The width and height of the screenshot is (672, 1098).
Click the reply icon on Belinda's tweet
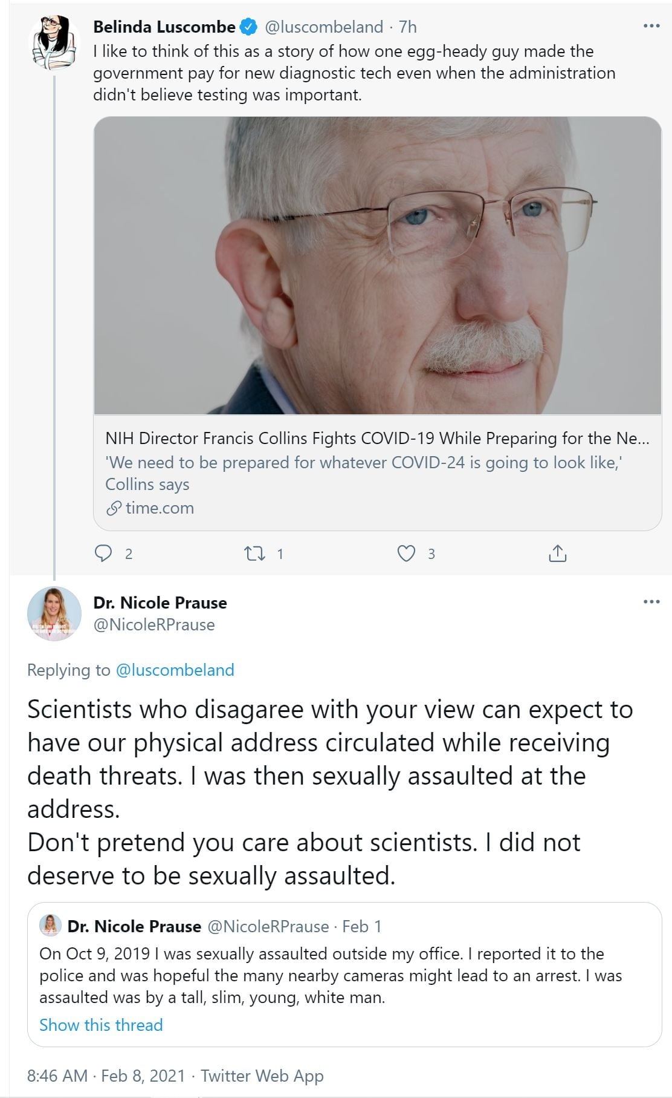104,553
